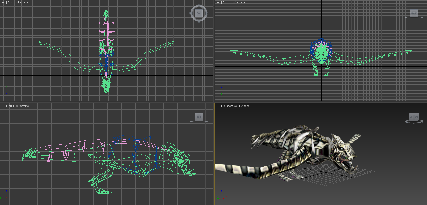The width and height of the screenshot is (427, 205).
Task: Open the [Perspective] view label menu
Action: click(x=229, y=106)
